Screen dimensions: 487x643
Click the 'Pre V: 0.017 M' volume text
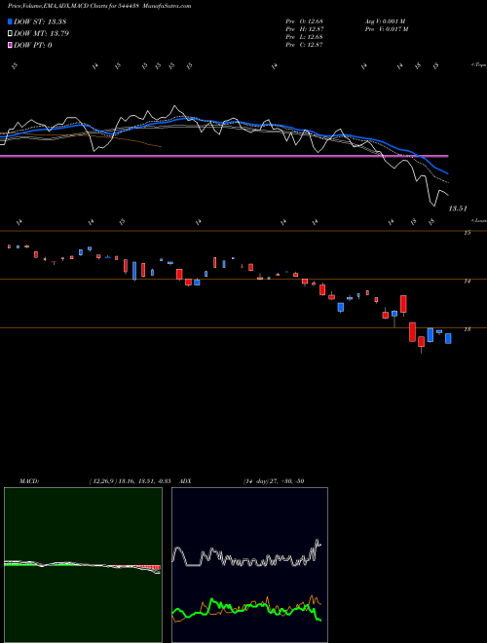386,29
